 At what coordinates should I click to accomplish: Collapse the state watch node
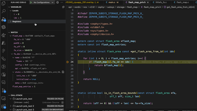click(x=13, y=72)
